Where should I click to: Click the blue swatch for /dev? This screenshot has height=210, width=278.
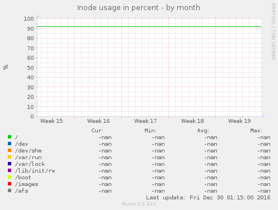pos(10,144)
